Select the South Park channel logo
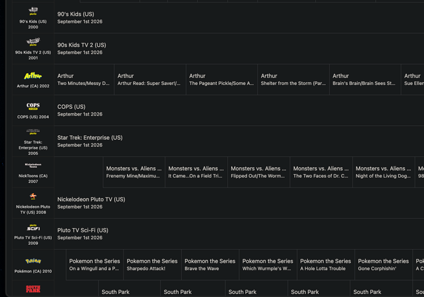424x297 pixels. (33, 289)
